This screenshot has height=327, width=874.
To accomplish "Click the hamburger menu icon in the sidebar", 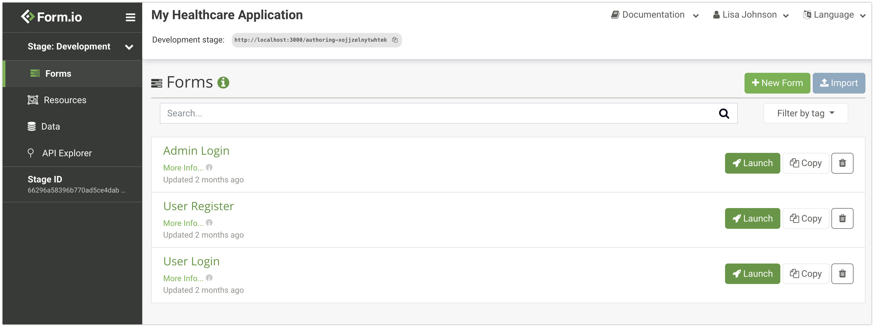I will point(130,17).
